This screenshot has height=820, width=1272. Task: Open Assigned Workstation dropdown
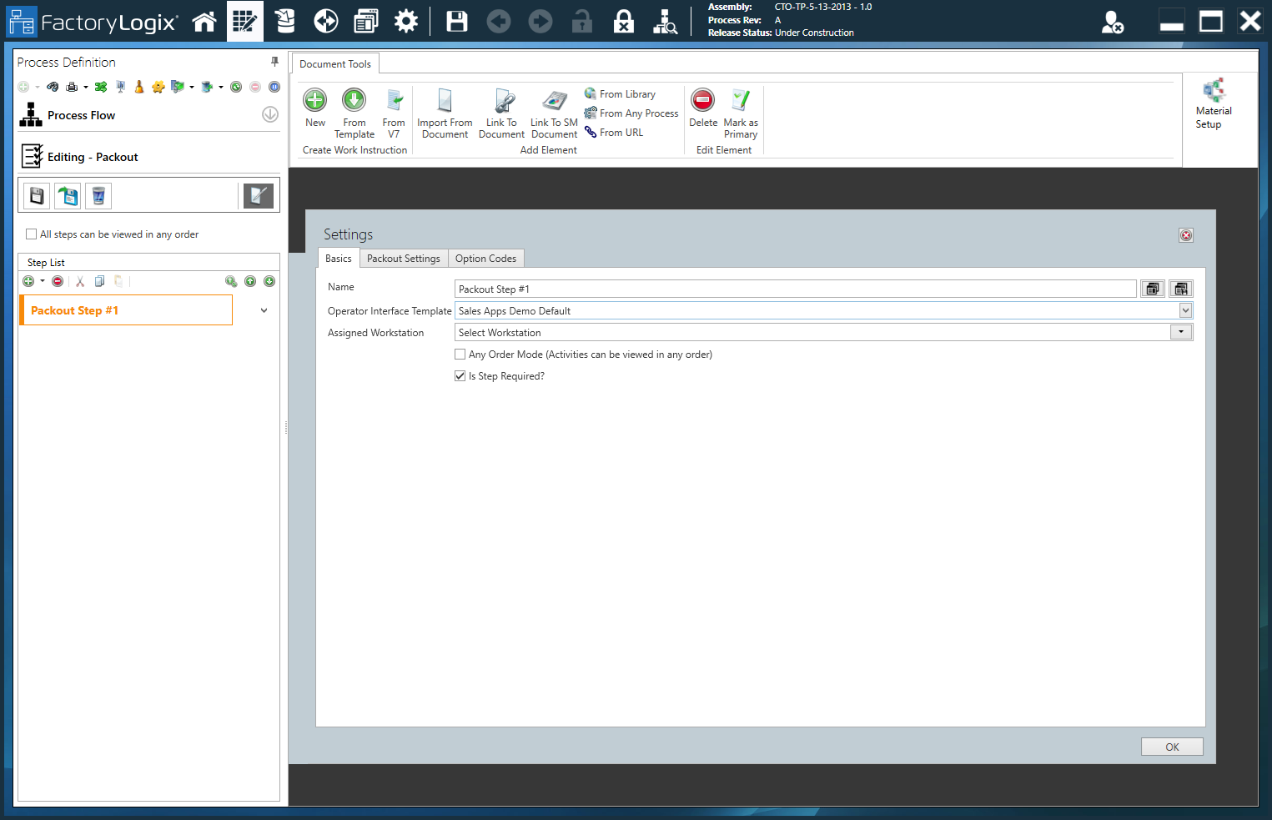(1181, 332)
